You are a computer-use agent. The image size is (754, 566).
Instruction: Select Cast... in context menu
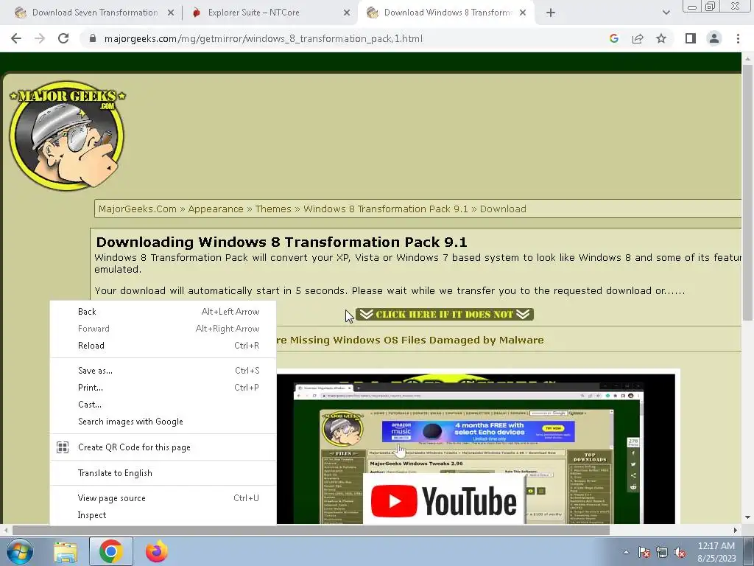coord(163,405)
